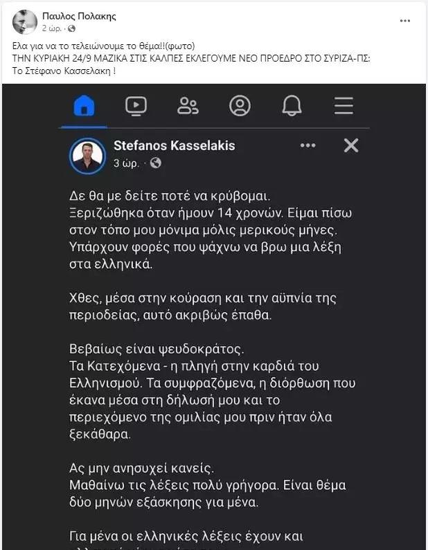This screenshot has height=550, width=428.
Task: Open the Παυλος Πολακης profile name link
Action: tap(79, 16)
